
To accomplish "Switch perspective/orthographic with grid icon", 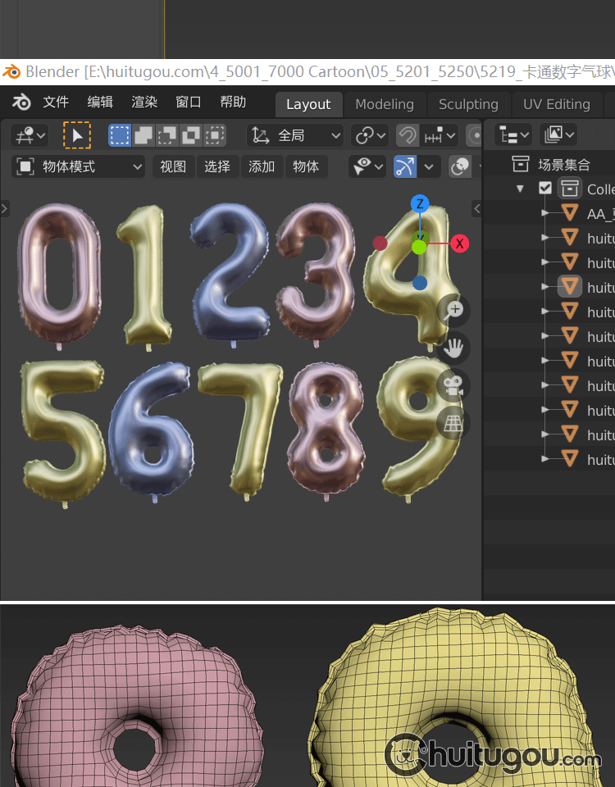I will [453, 423].
